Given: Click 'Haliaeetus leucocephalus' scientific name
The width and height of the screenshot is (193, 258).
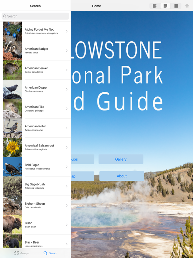Looking at the screenshot, I should point(37,169).
